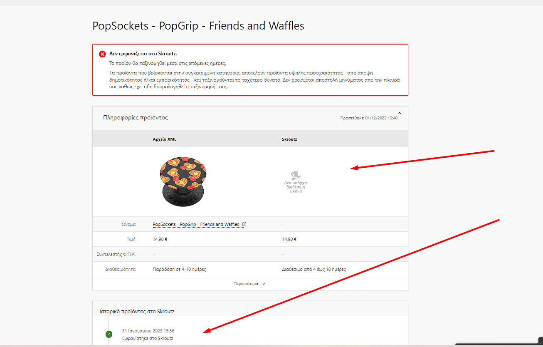Open the PopSockets - PopGrip name link
543x347 pixels.
point(196,224)
